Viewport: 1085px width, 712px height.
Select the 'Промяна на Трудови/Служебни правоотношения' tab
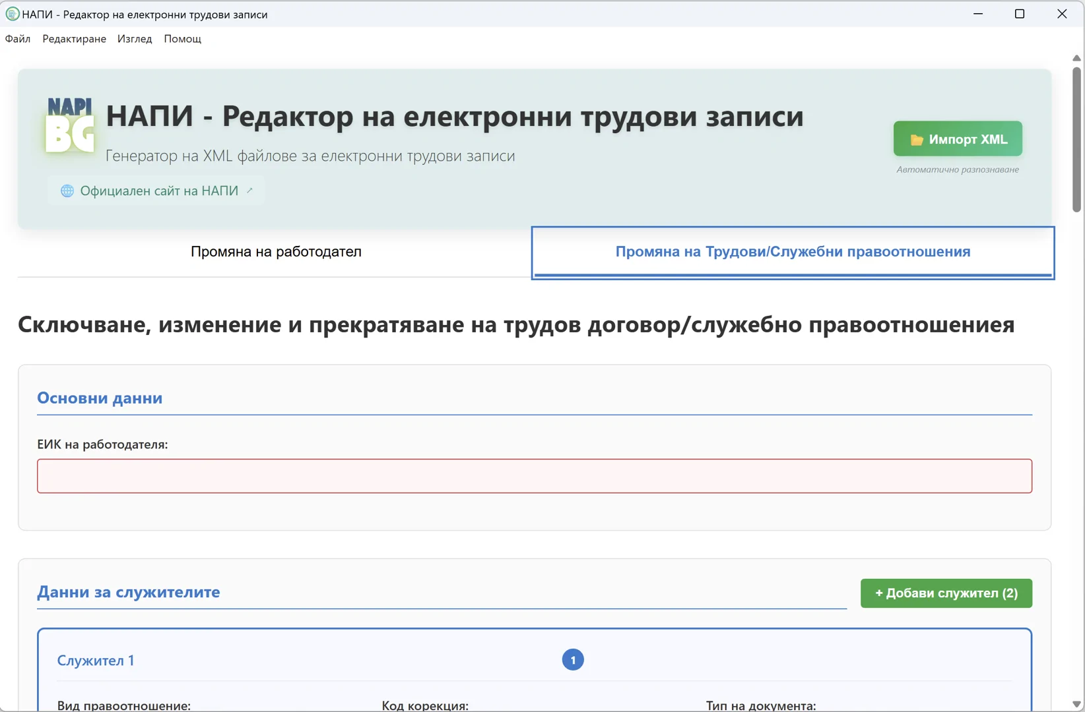click(x=792, y=252)
